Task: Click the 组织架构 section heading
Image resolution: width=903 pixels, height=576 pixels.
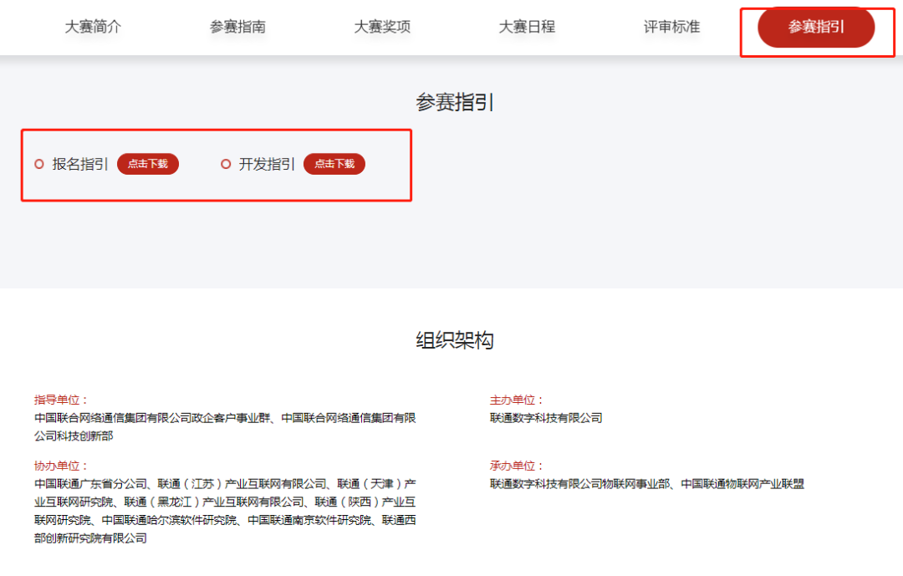Action: coord(454,340)
